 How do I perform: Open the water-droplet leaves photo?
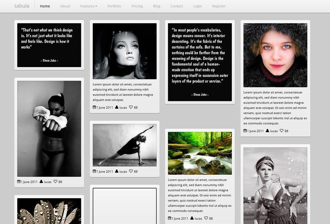(49, 211)
